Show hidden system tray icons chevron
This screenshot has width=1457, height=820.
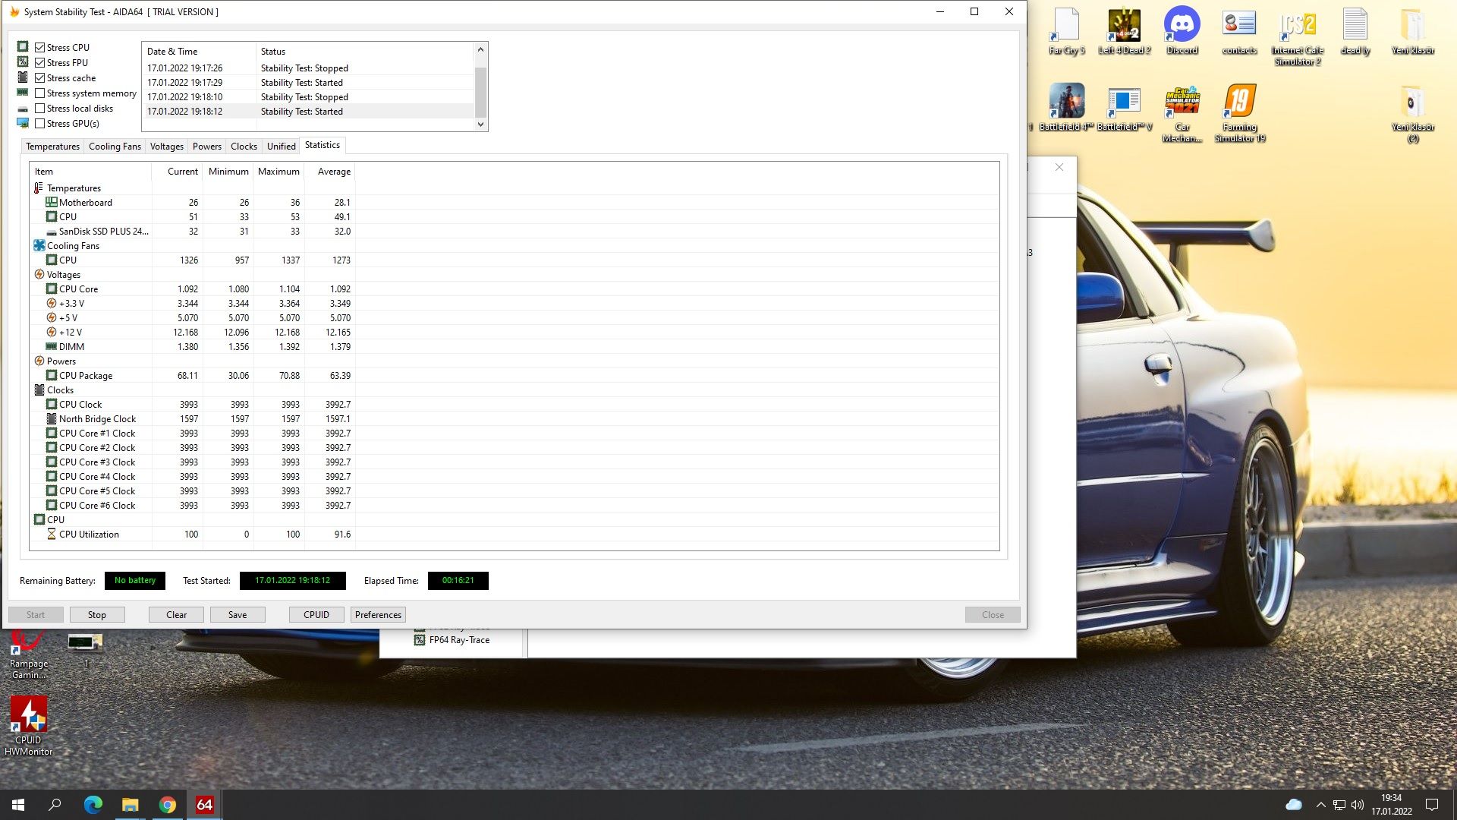tap(1320, 805)
